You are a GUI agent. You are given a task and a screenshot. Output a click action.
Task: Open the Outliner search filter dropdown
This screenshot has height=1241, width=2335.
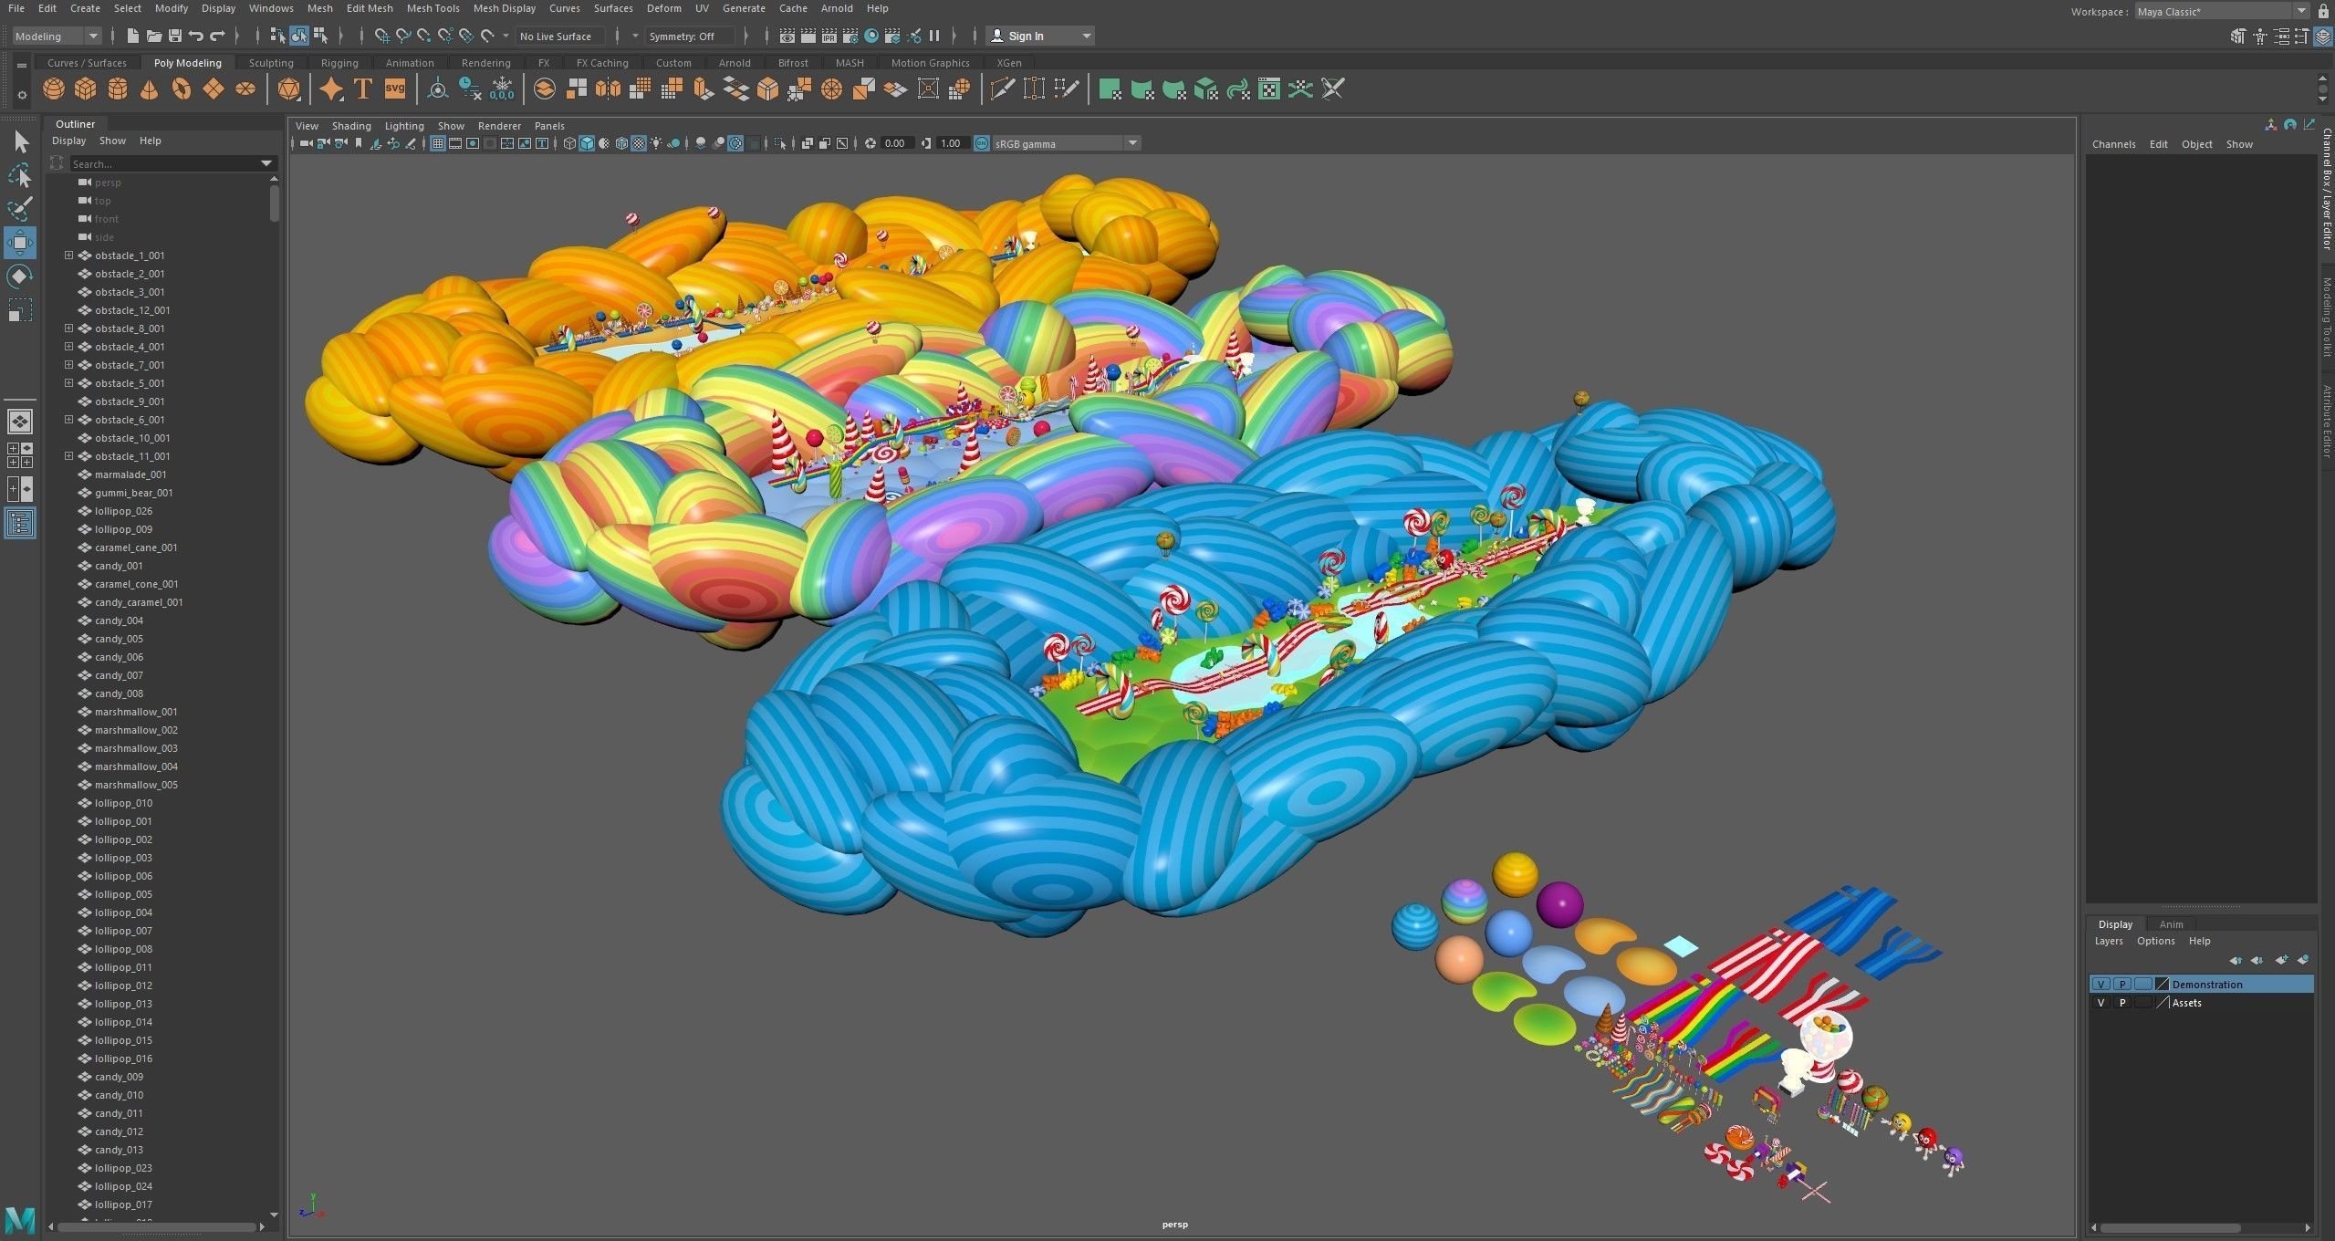(266, 163)
